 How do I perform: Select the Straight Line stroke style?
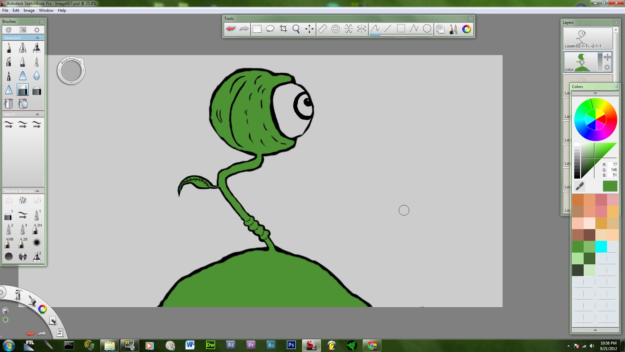388,29
